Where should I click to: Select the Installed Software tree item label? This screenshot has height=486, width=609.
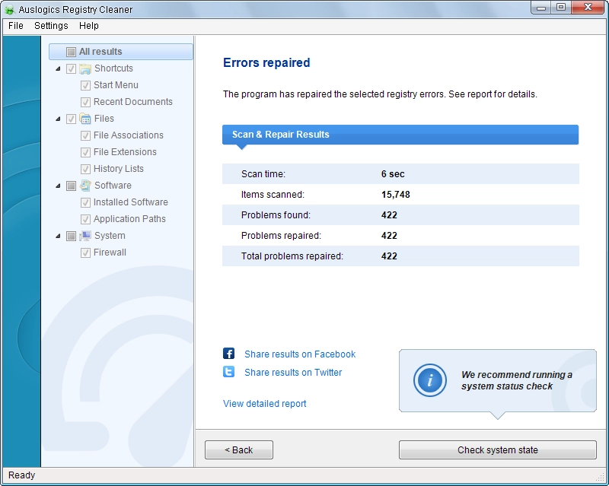coord(130,202)
